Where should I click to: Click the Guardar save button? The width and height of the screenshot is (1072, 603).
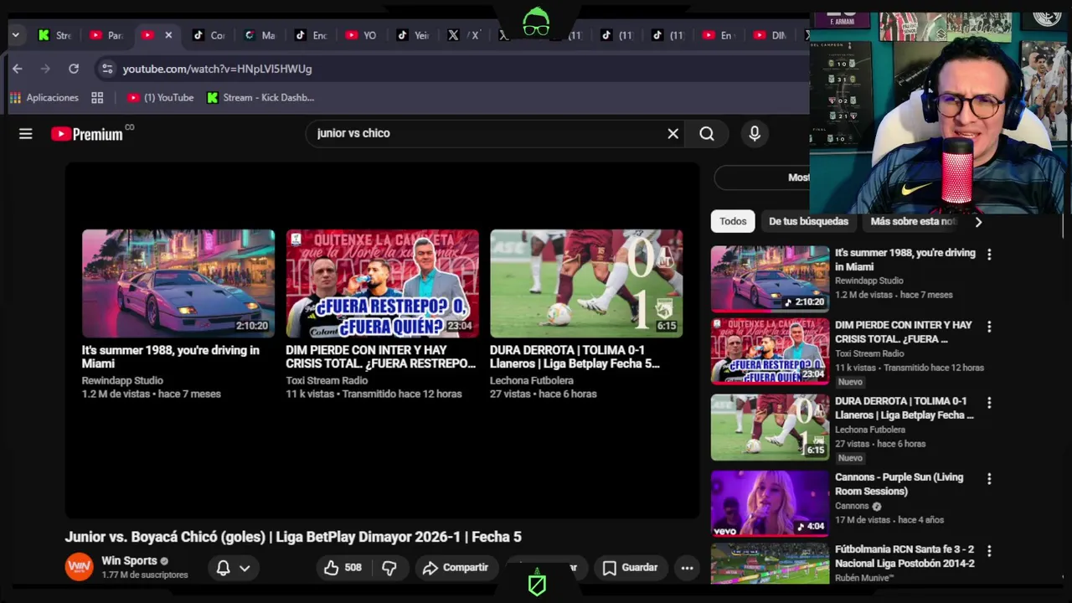[x=631, y=568]
